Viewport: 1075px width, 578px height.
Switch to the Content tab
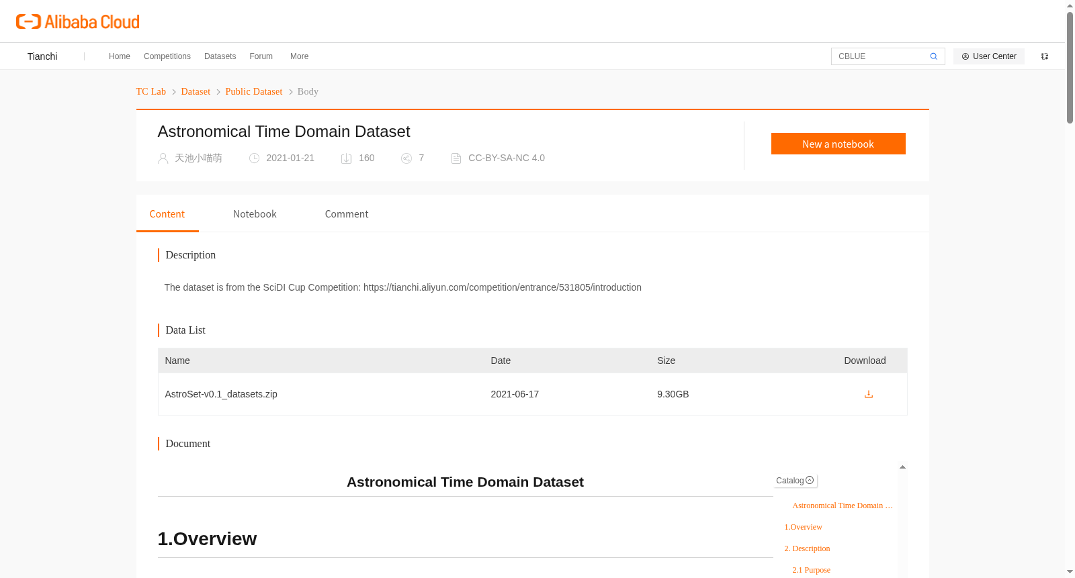pyautogui.click(x=167, y=214)
